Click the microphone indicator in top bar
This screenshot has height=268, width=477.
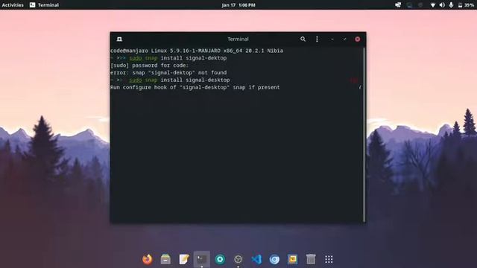coord(451,5)
